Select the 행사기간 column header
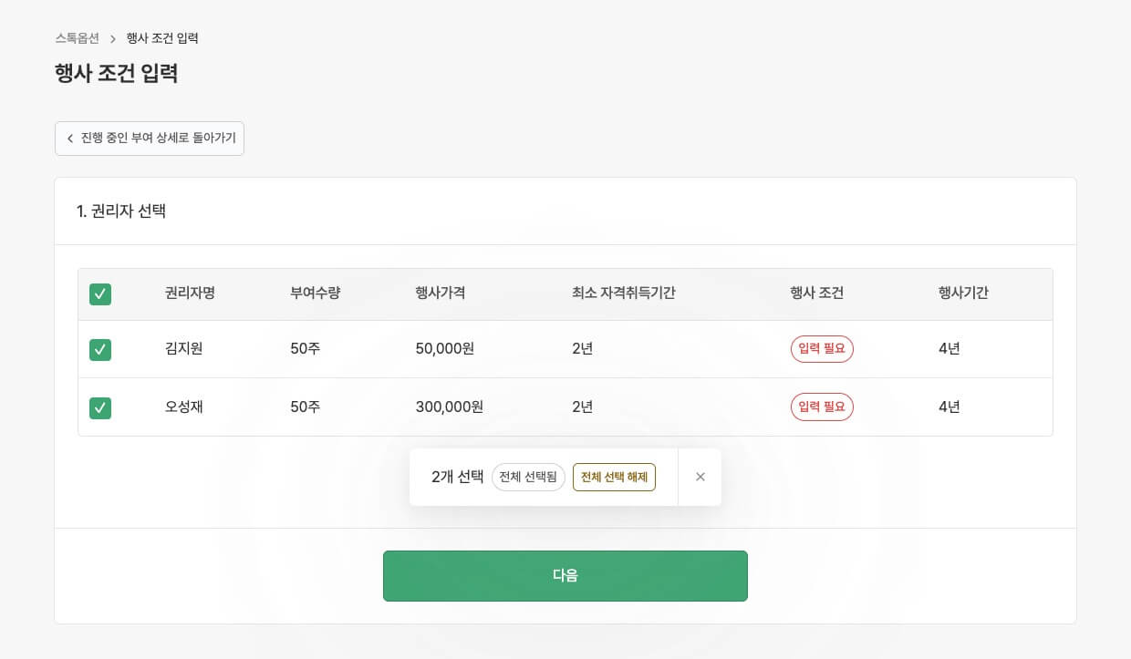Image resolution: width=1131 pixels, height=659 pixels. click(x=963, y=293)
